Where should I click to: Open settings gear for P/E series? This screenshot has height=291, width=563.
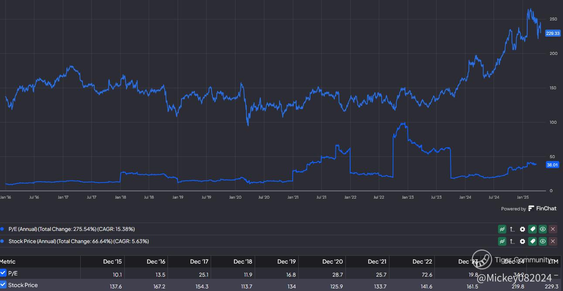point(522,229)
